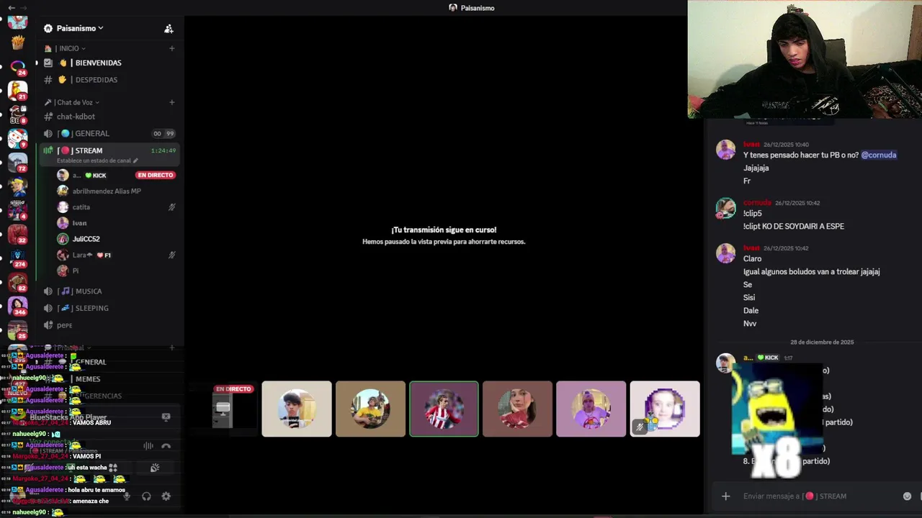Screen dimensions: 922x518
Task: Open server icon with 24 badge
Action: (17, 67)
